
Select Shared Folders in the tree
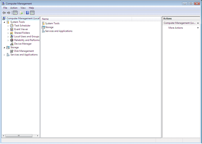(x=22, y=33)
